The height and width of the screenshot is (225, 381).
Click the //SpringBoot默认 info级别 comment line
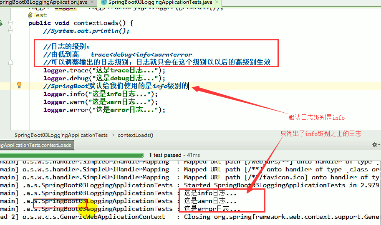(x=116, y=86)
